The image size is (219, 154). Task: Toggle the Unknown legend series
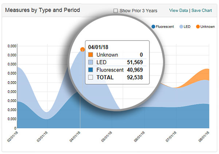[205, 27]
